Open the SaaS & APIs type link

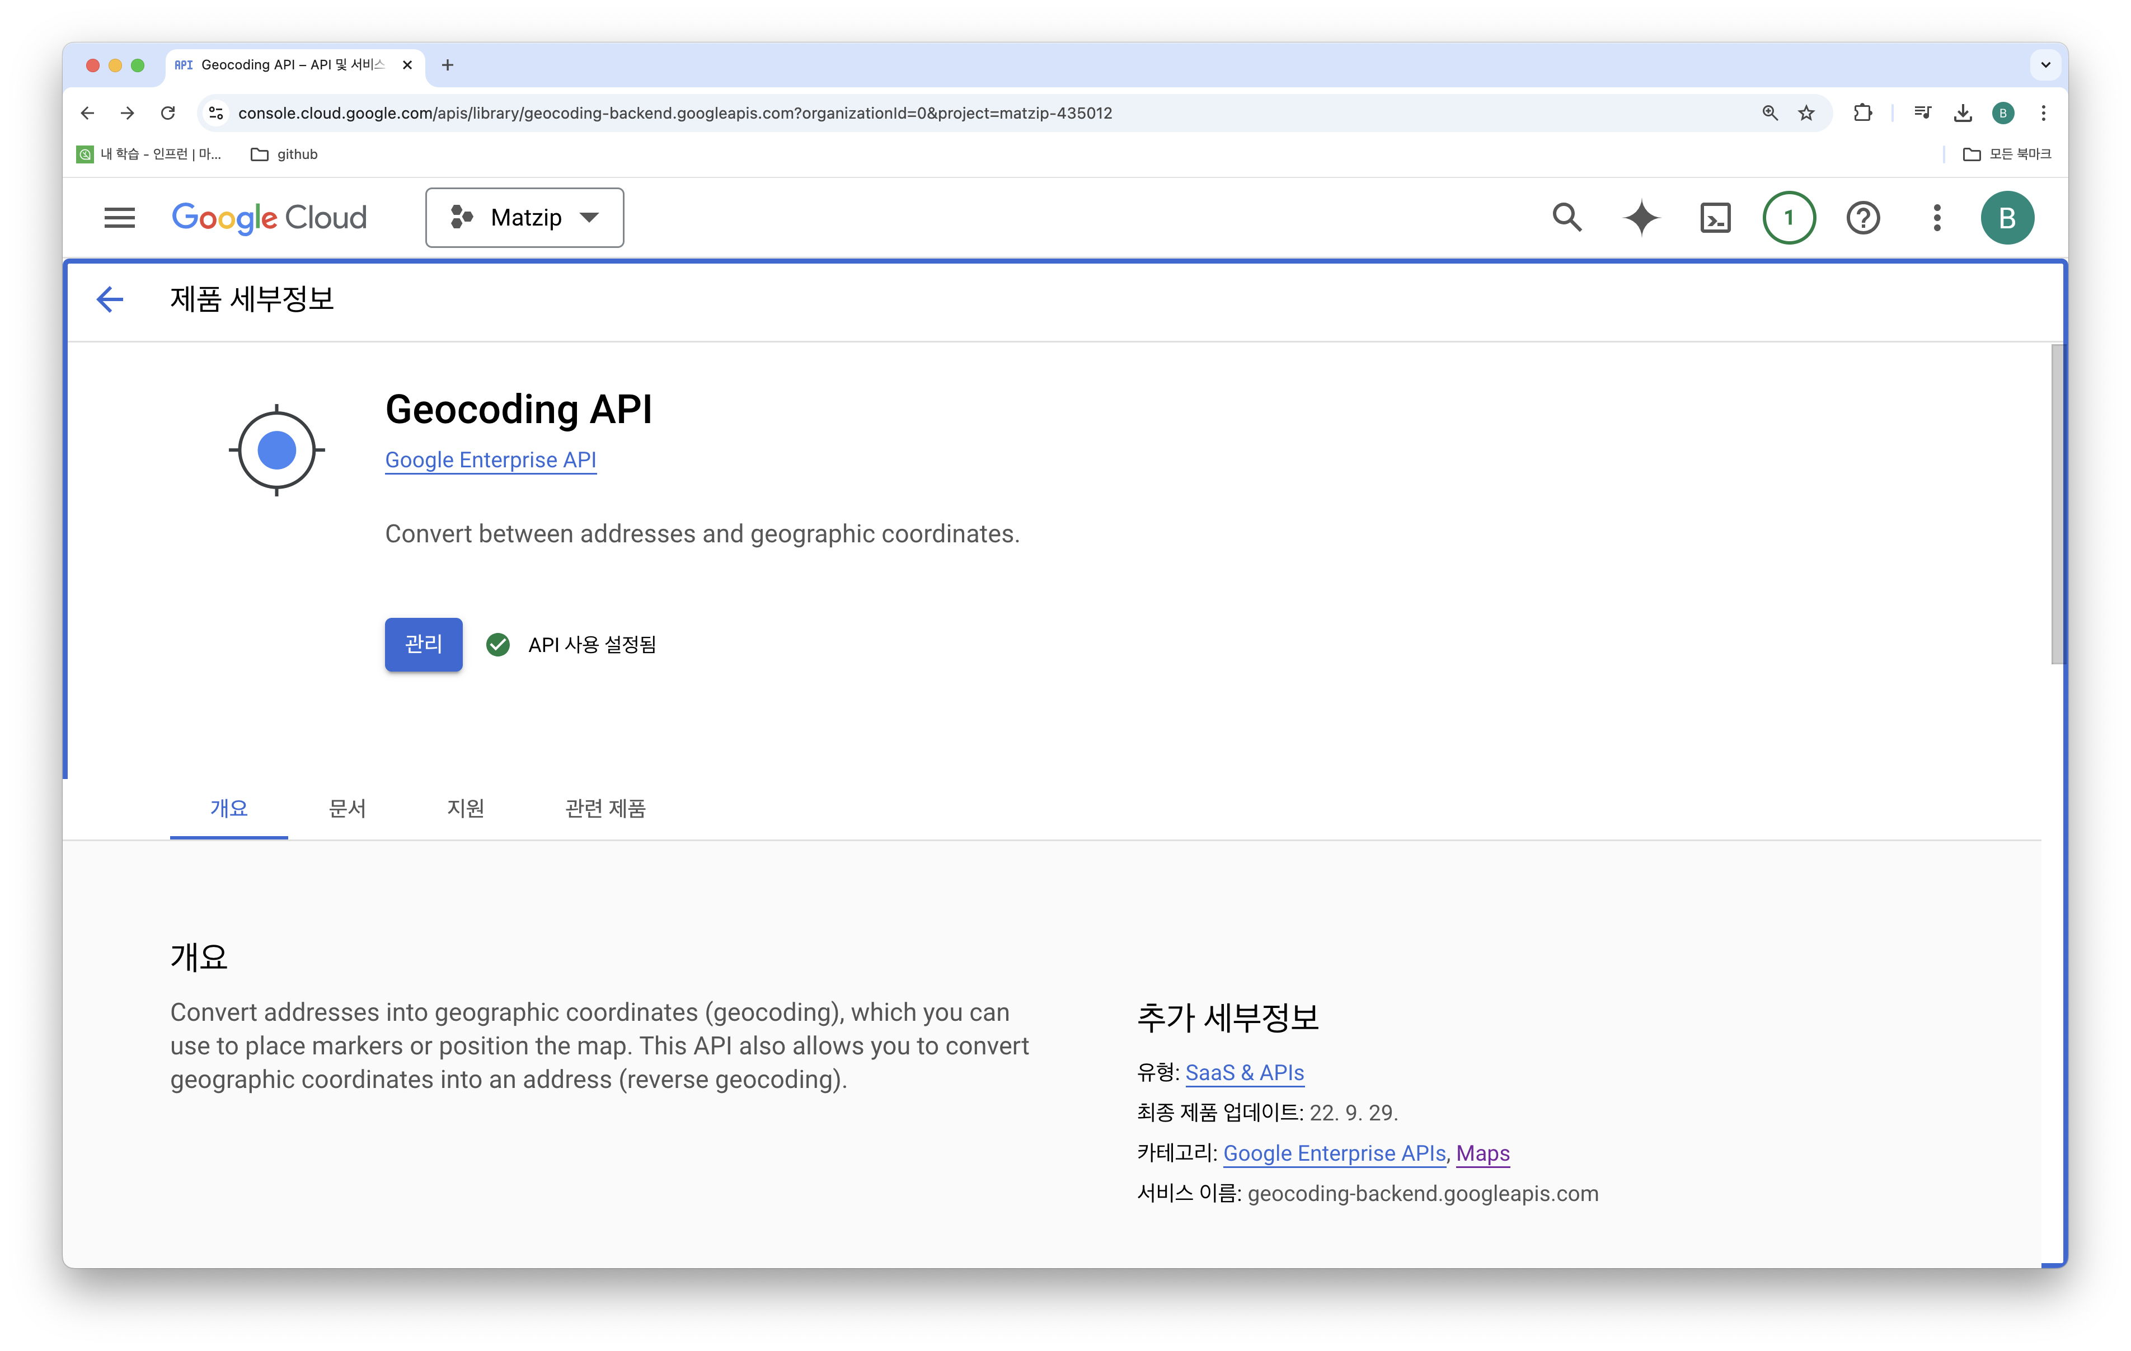tap(1244, 1073)
